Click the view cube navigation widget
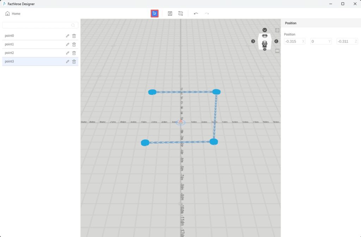361x237 pixels. 264,42
